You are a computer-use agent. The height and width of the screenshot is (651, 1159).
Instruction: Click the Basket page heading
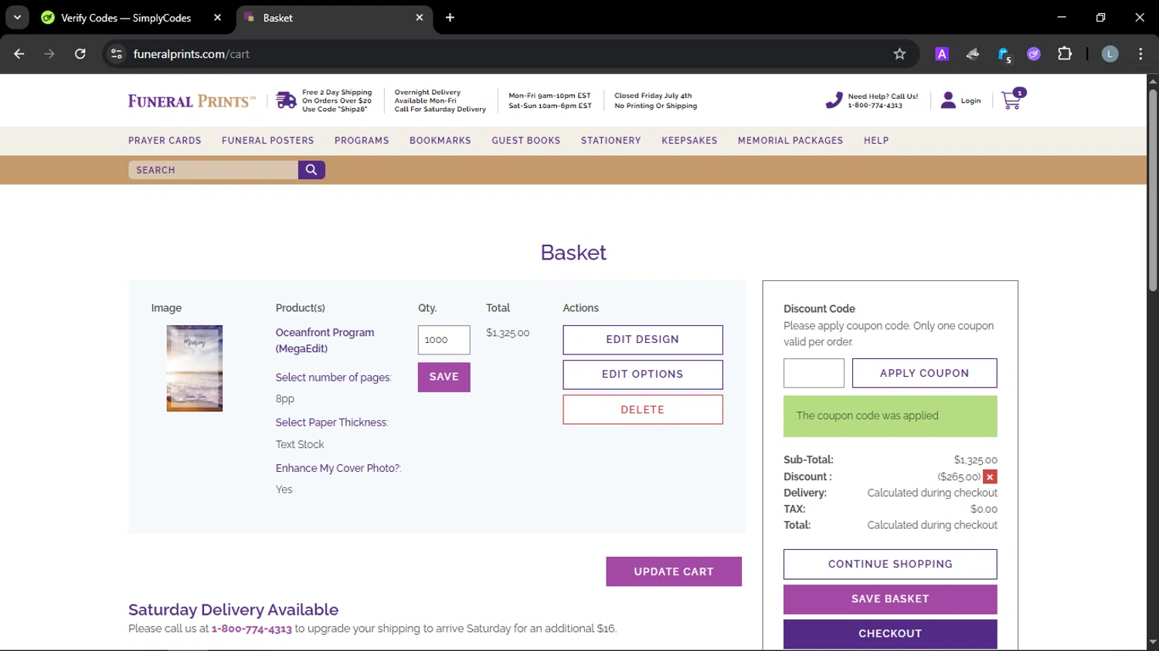573,253
